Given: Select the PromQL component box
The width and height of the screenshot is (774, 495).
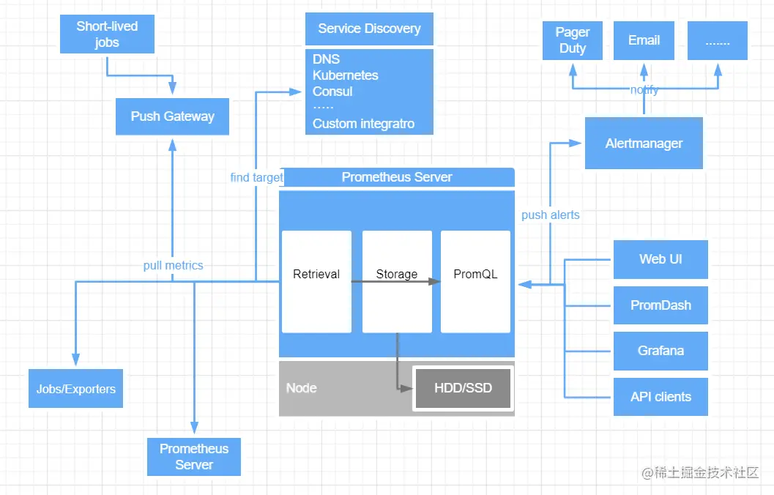Looking at the screenshot, I should 475,282.
